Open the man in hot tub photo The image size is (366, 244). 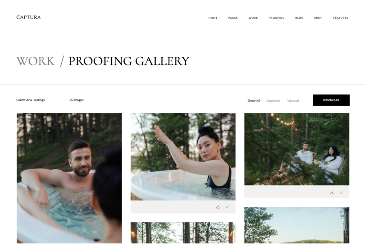(69, 178)
